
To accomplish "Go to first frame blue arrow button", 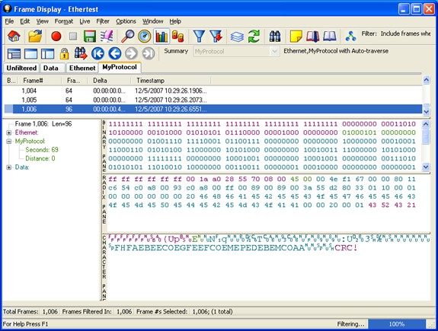I will 98,53.
